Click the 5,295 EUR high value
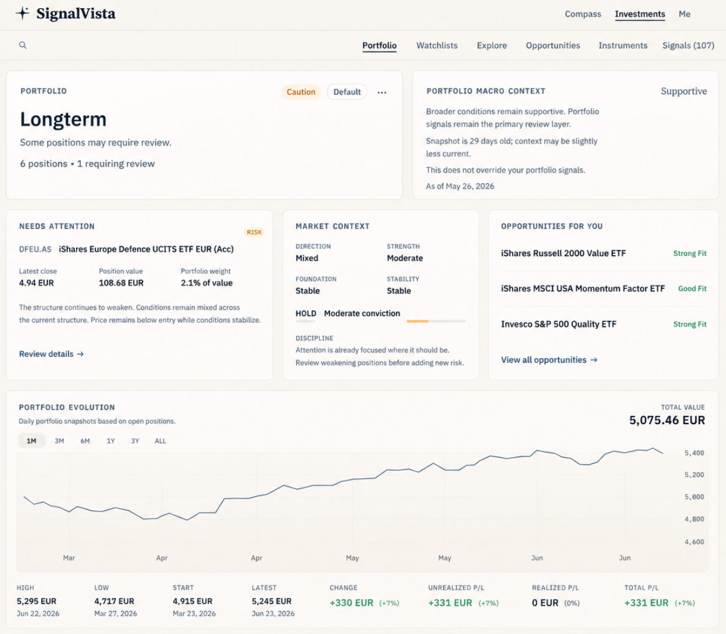 [37, 601]
